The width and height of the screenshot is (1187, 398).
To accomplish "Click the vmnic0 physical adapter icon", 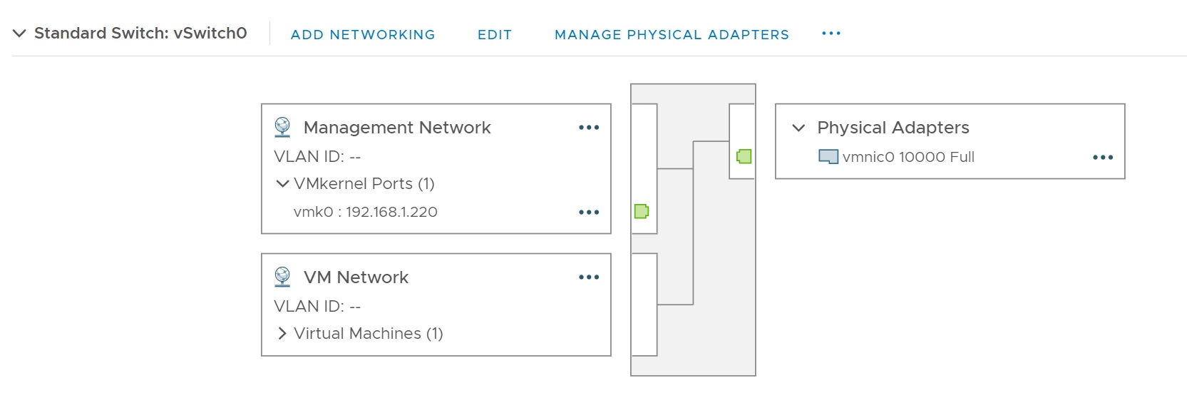I will pyautogui.click(x=828, y=157).
